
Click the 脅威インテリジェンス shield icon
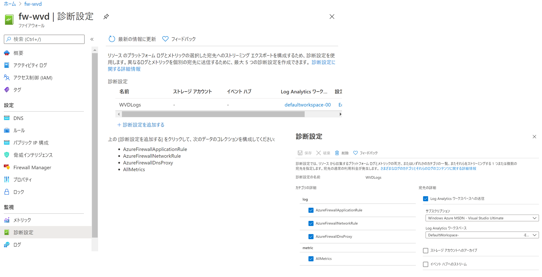pyautogui.click(x=7, y=155)
